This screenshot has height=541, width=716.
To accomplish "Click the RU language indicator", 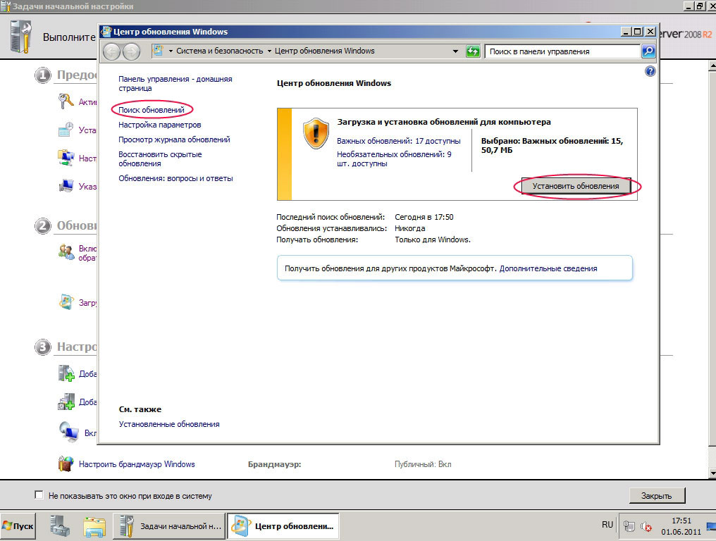I will (607, 525).
